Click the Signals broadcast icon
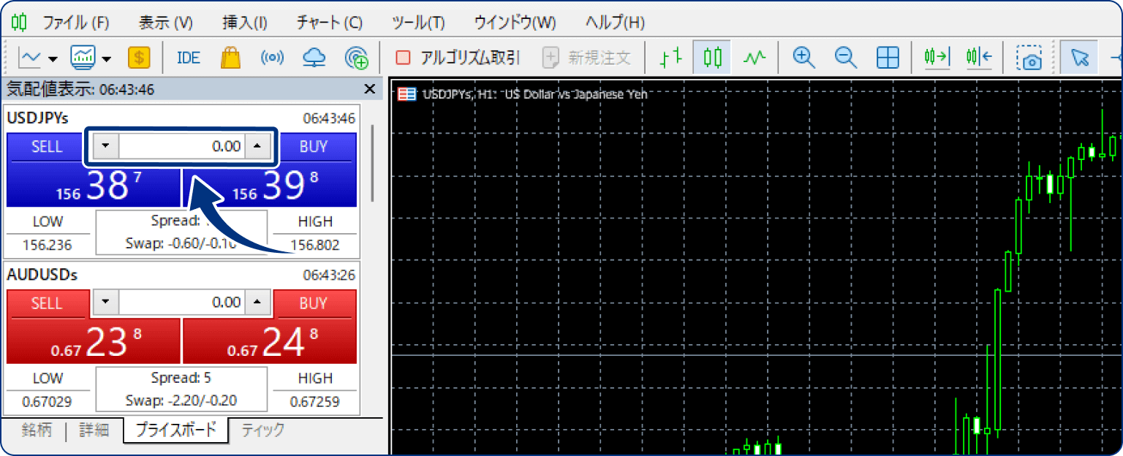This screenshot has height=456, width=1123. 272,57
